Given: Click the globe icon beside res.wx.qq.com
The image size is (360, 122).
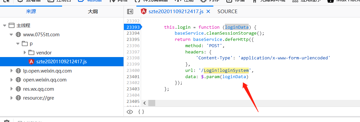Looking at the screenshot, I should coord(18,89).
